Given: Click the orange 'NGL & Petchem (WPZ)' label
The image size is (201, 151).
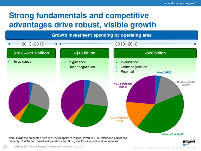Looking at the screenshot, I should (x=119, y=119).
